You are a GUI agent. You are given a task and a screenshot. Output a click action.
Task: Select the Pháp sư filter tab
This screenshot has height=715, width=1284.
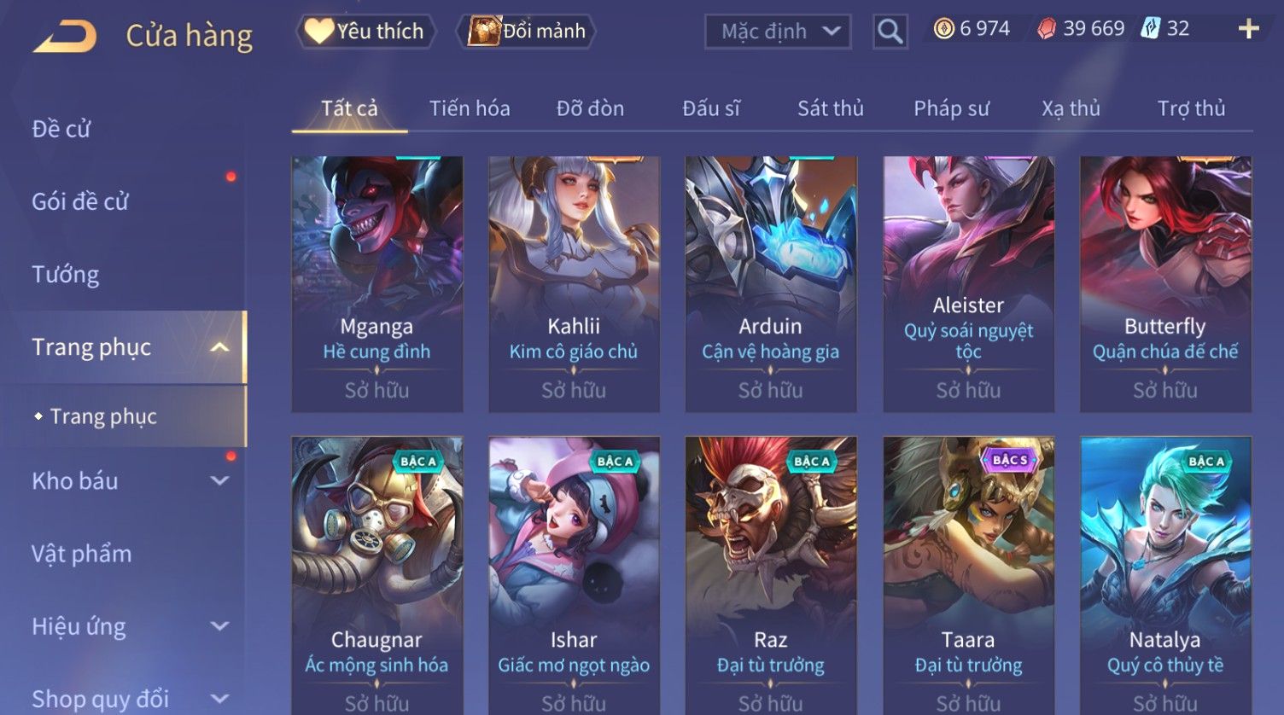(951, 108)
